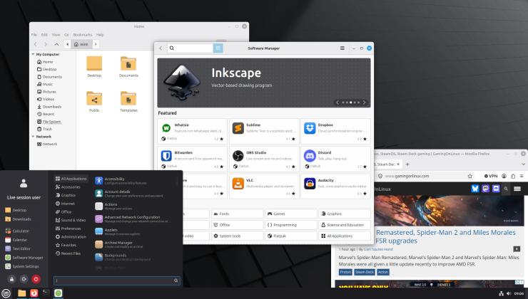Click the lock screen icon in menu
This screenshot has height=299, width=528.
click(x=12, y=279)
